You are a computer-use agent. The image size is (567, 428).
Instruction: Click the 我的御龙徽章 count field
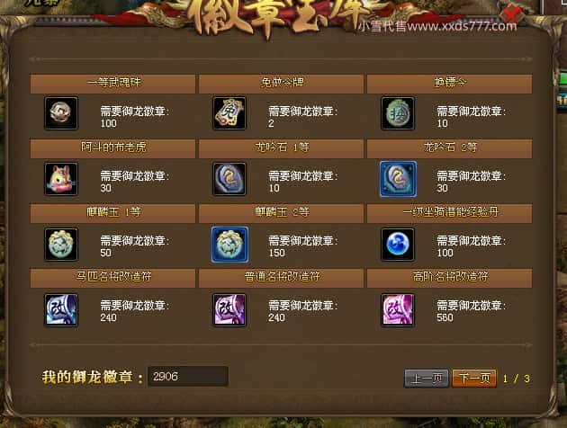(188, 377)
